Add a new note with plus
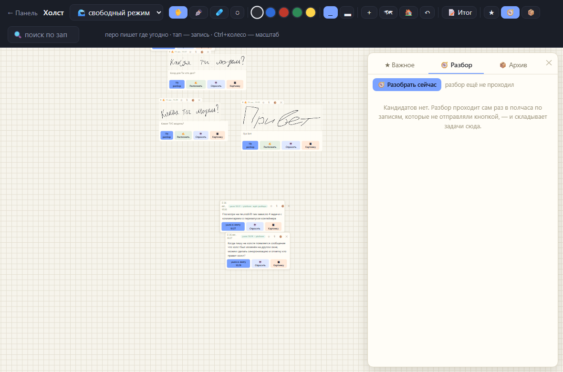Screen dimensions: 563x372 (x=369, y=12)
